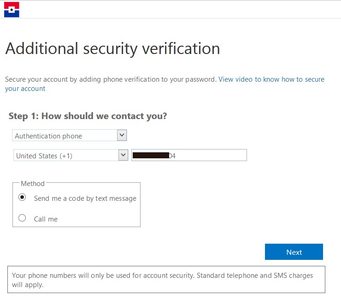Click the SMS charges notice box

(x=166, y=280)
